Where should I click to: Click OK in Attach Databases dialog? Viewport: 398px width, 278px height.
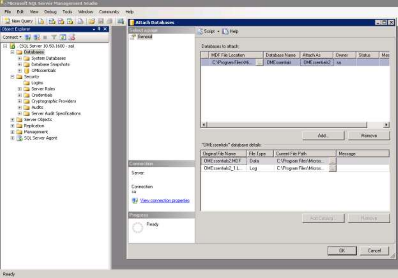coord(342,250)
